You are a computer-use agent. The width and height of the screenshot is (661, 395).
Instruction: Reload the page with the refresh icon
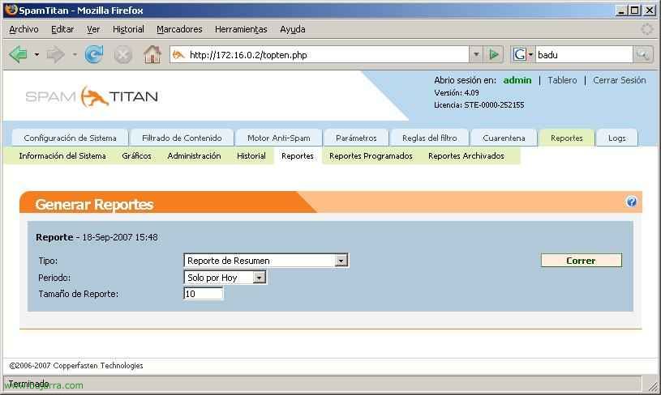click(x=93, y=55)
